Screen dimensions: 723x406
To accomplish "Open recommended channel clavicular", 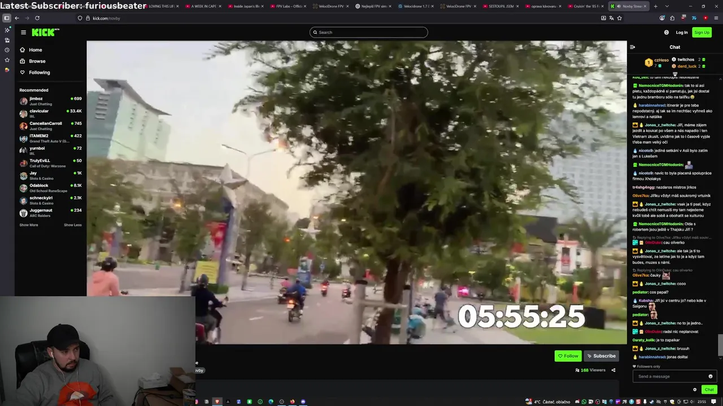I will pyautogui.click(x=50, y=113).
